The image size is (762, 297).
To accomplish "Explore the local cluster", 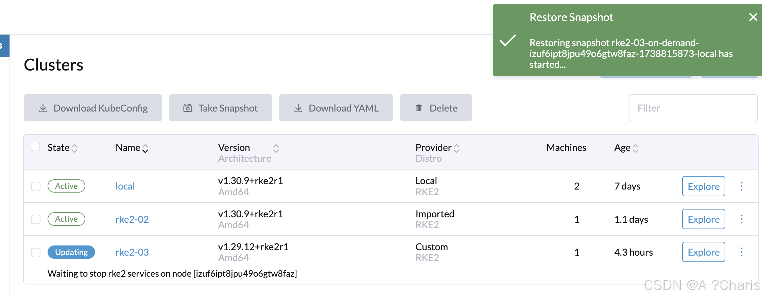I will point(704,186).
